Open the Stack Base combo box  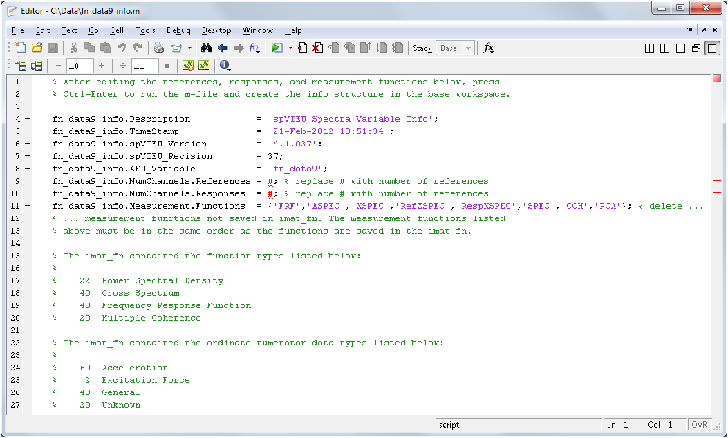tap(456, 48)
